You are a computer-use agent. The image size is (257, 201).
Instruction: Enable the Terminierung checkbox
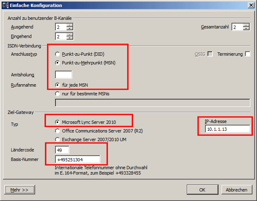pos(247,54)
